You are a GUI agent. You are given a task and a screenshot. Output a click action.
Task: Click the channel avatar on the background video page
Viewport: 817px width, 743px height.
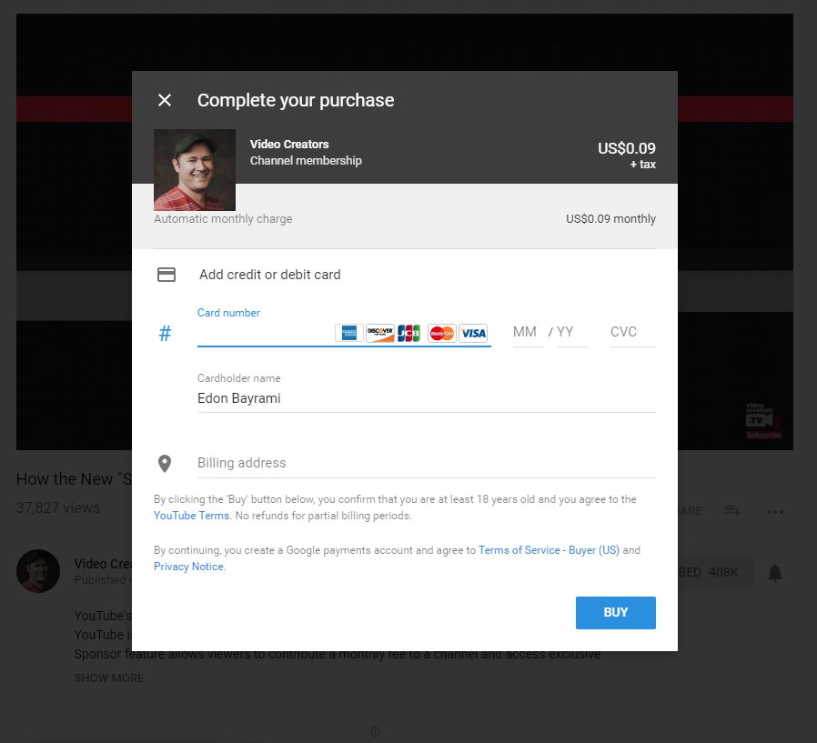pyautogui.click(x=38, y=571)
